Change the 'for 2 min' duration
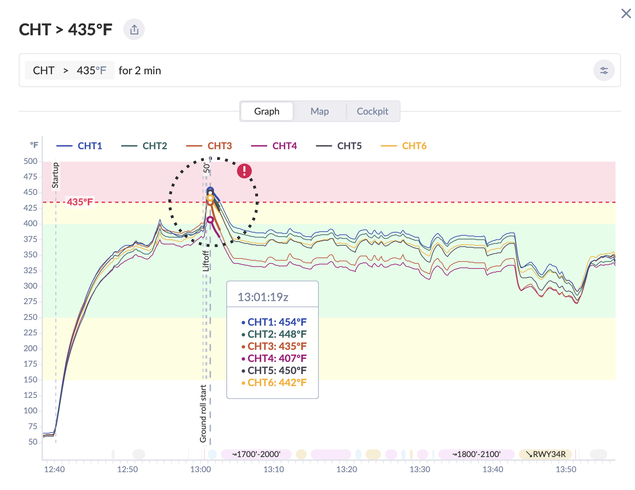This screenshot has width=635, height=490. click(x=140, y=71)
